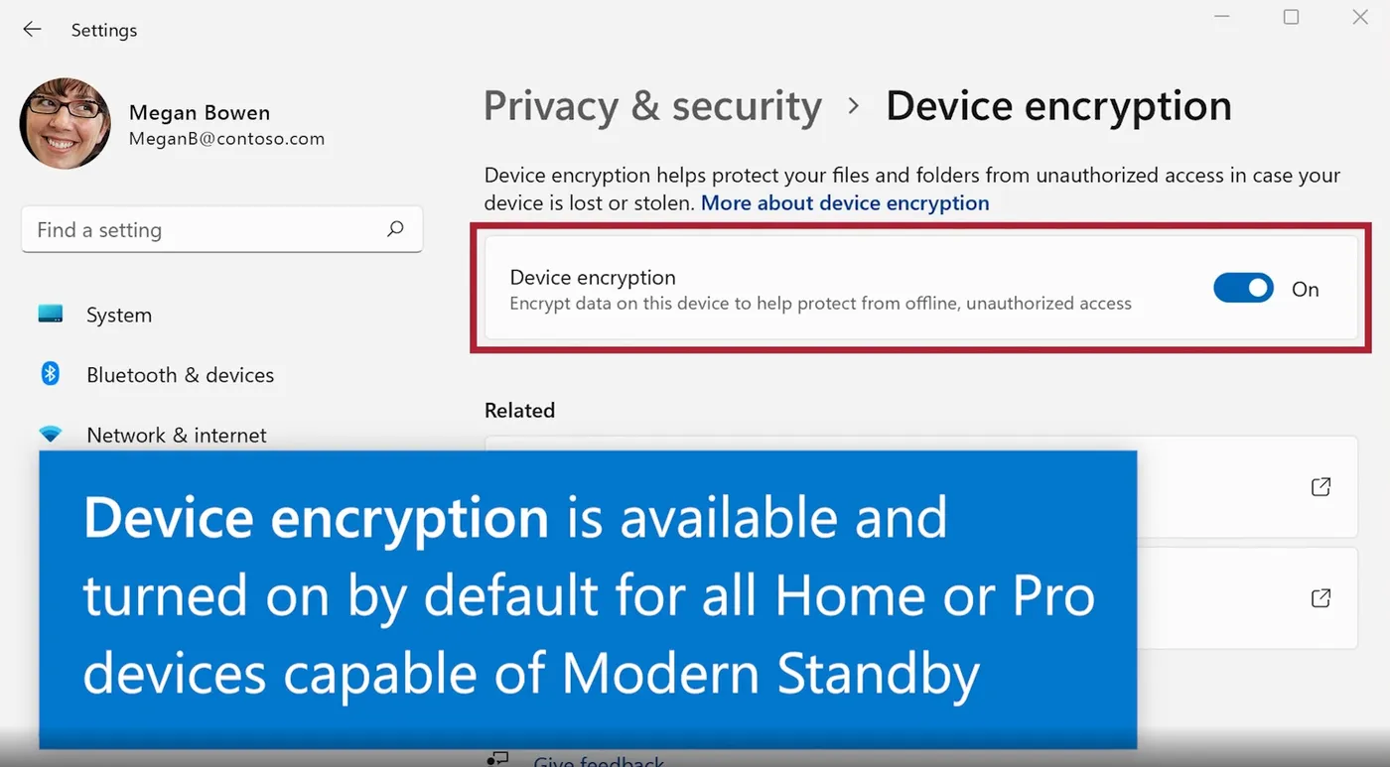
Task: Close the Settings window
Action: coord(1360,17)
